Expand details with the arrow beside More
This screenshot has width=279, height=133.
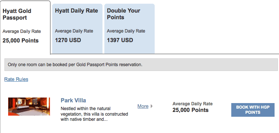pyautogui.click(x=152, y=106)
